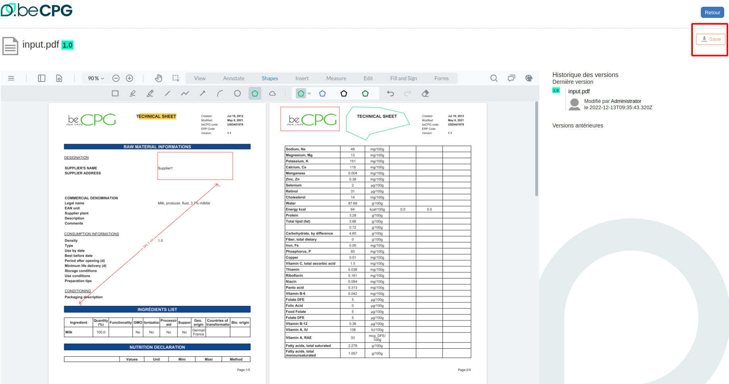
Task: Click the Retour button
Action: click(x=712, y=12)
